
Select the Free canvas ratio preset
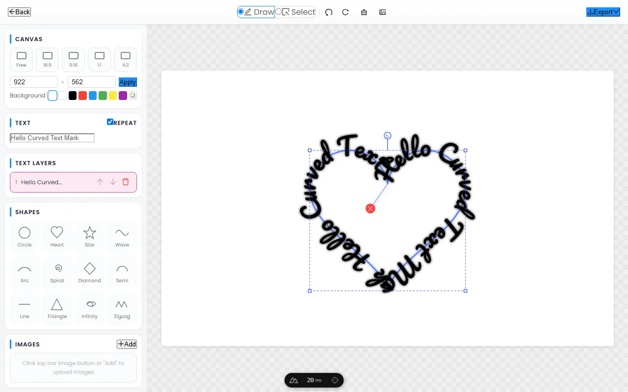(22, 60)
